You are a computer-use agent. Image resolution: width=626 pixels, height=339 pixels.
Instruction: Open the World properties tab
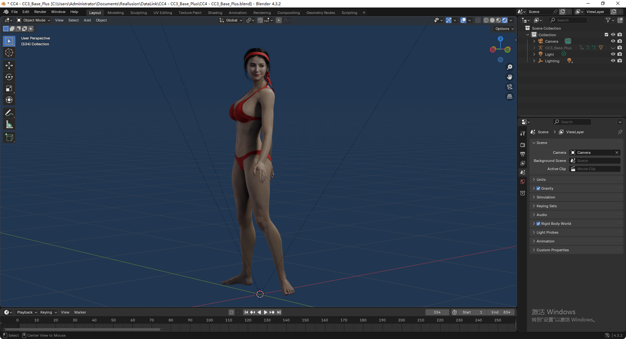pos(523,182)
